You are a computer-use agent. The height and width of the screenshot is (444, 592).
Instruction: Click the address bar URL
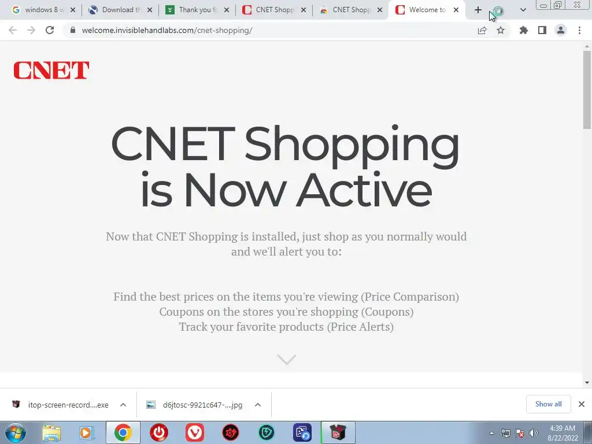click(167, 30)
